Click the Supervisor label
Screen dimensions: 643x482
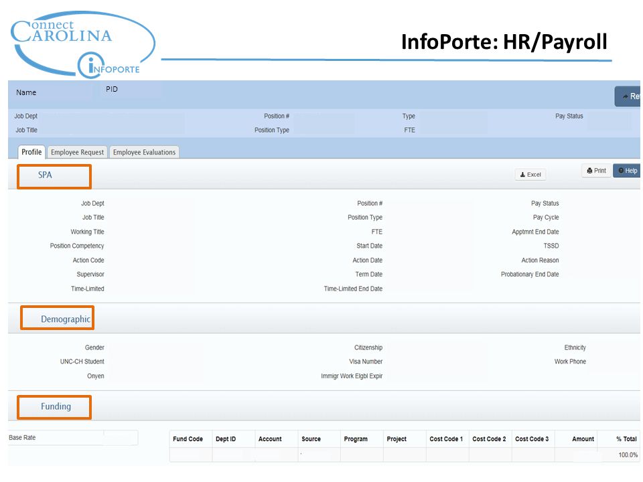tap(90, 274)
